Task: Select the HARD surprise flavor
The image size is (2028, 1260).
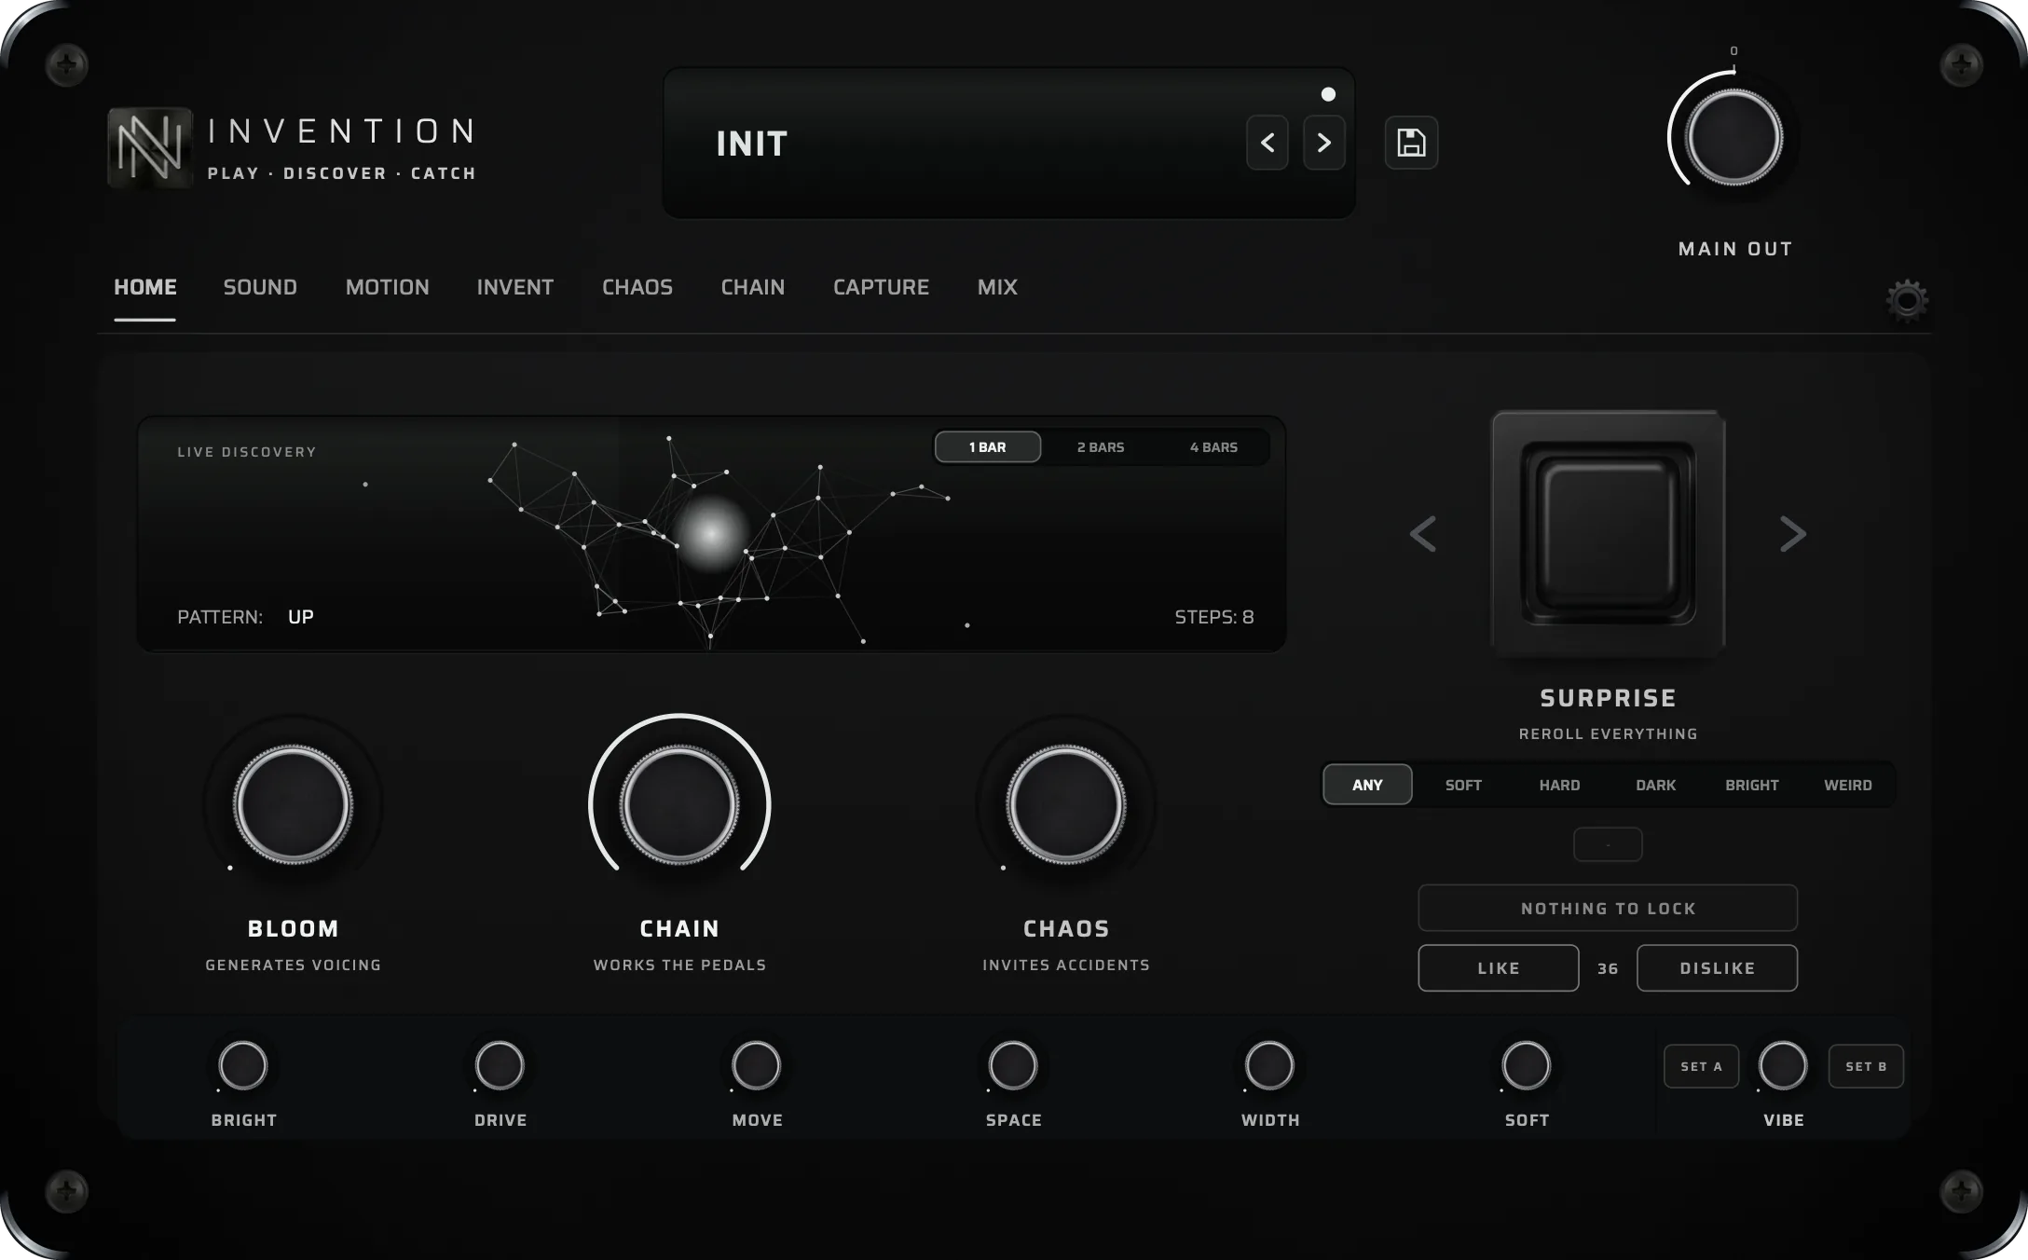Action: point(1559,785)
